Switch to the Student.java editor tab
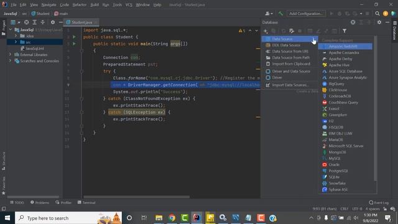398x224 pixels. click(81, 22)
